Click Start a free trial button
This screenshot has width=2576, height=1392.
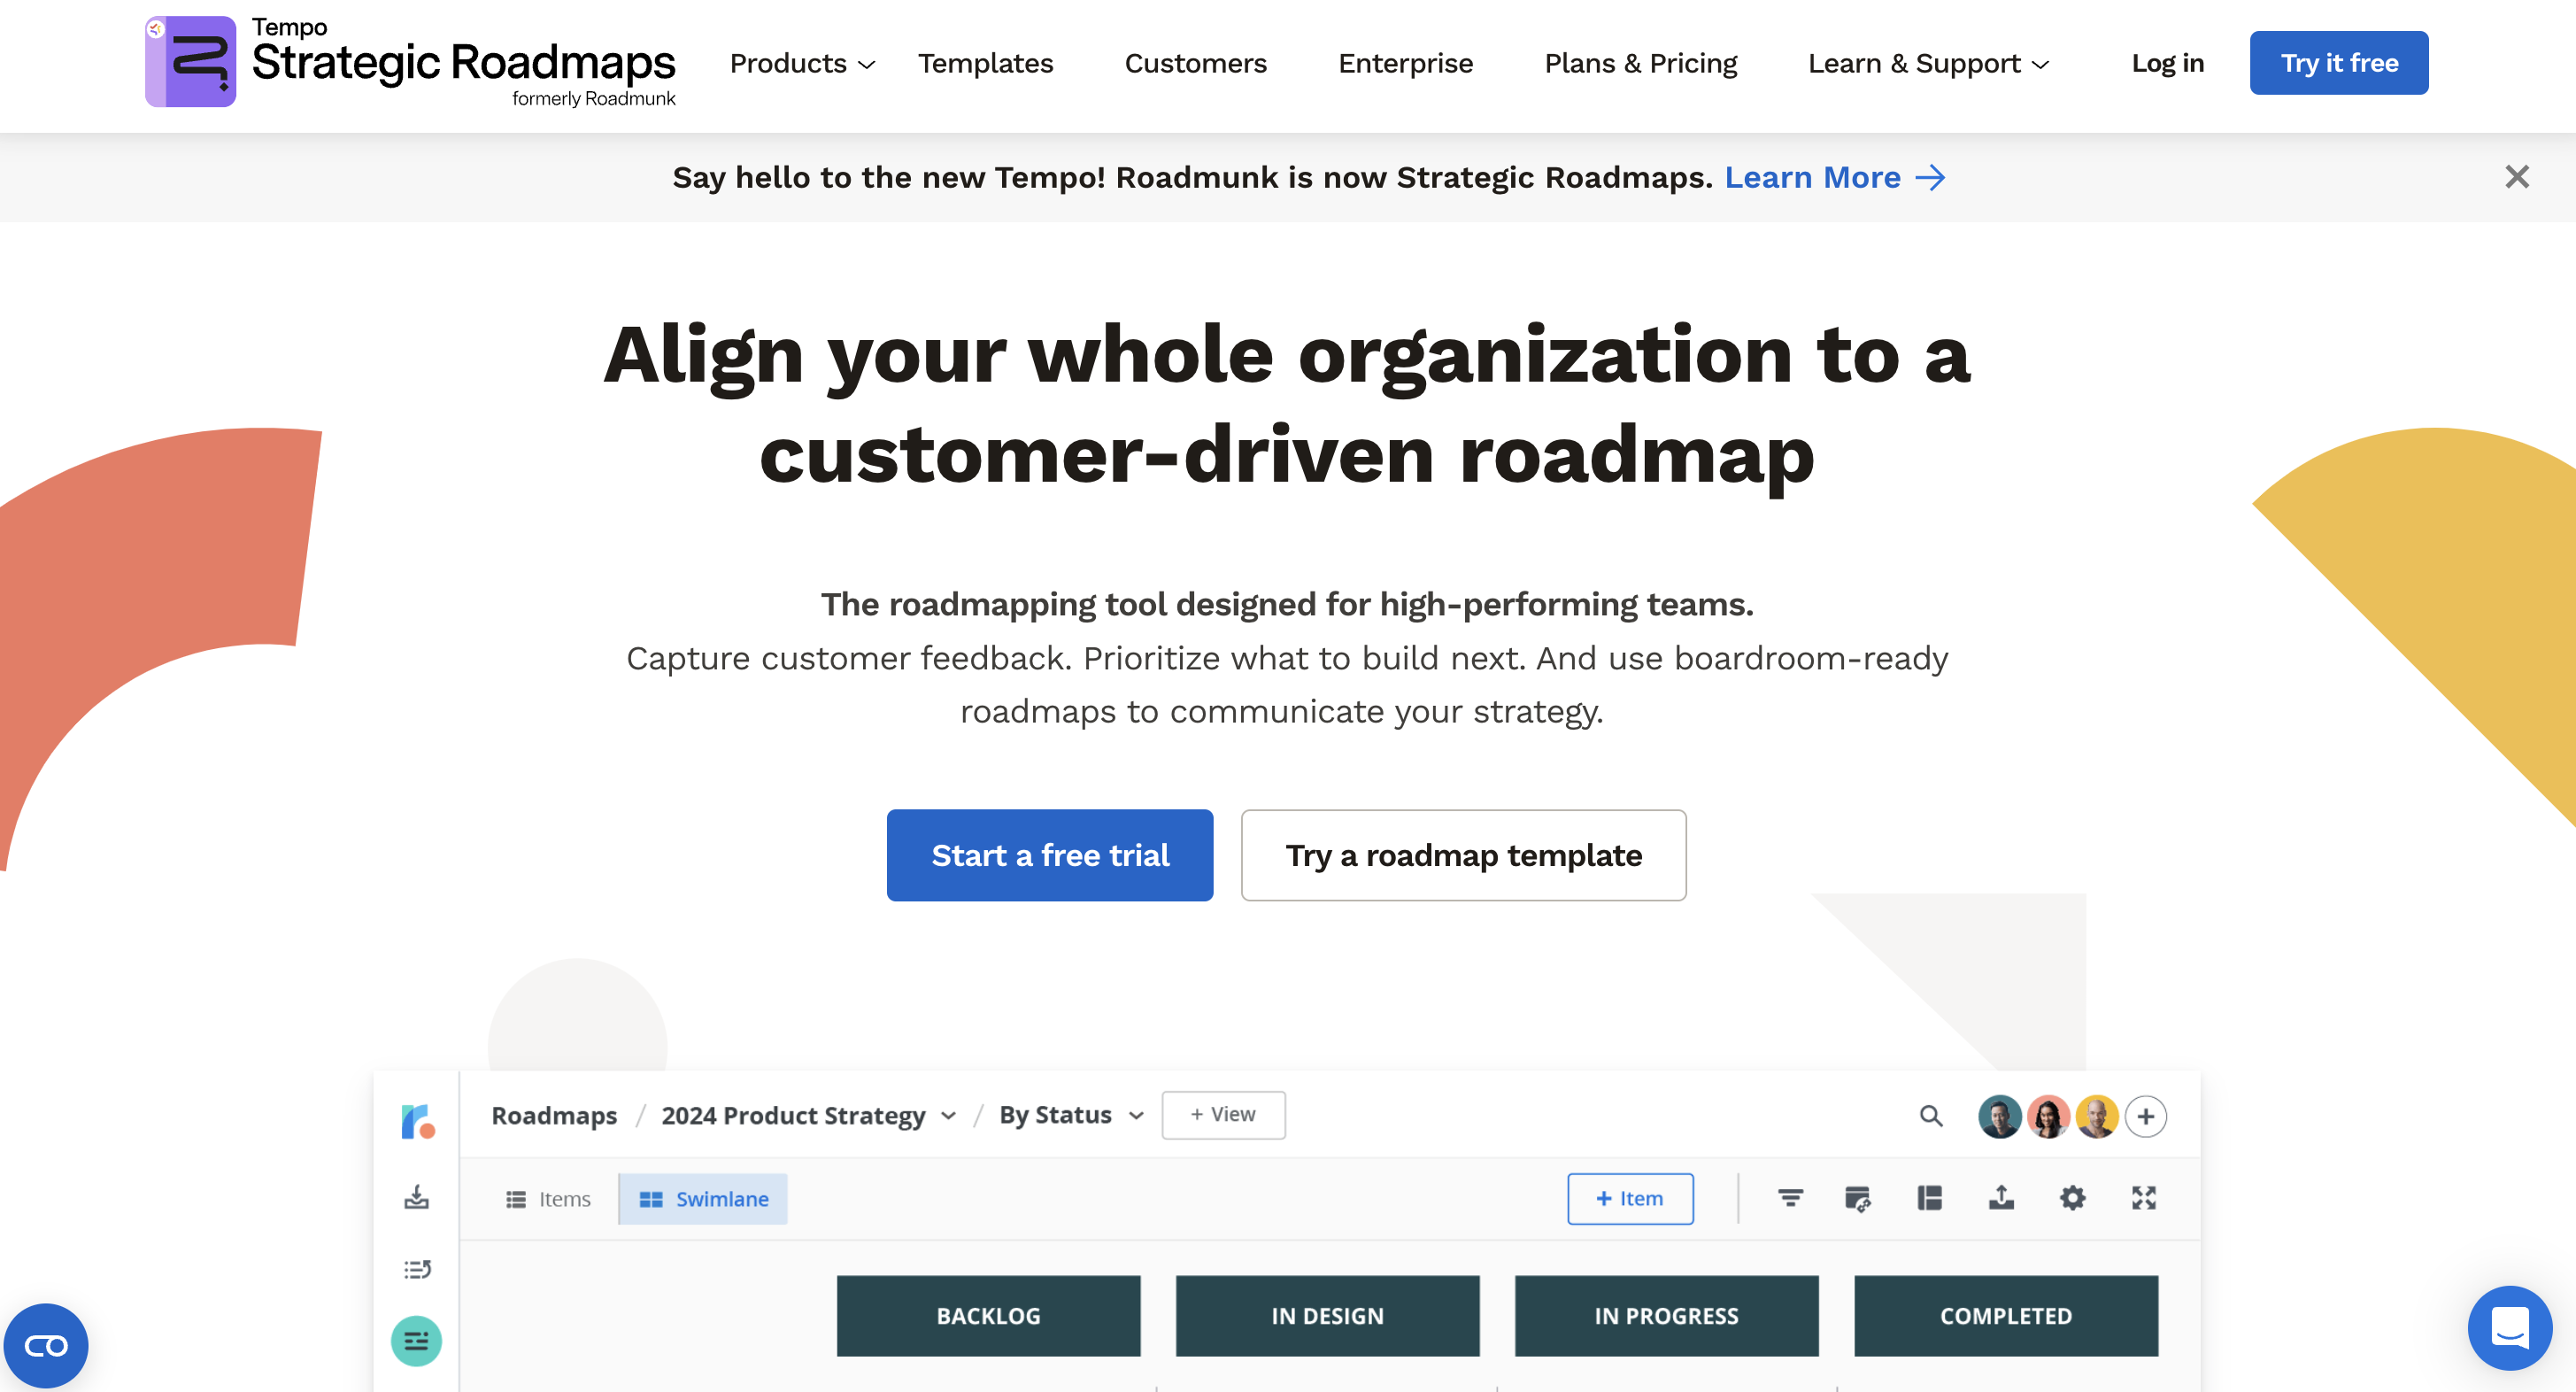tap(1050, 854)
